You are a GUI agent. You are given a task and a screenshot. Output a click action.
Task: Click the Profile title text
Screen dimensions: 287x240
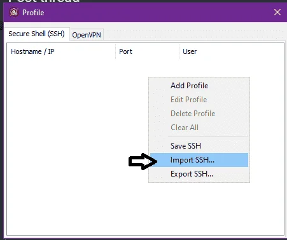33,13
